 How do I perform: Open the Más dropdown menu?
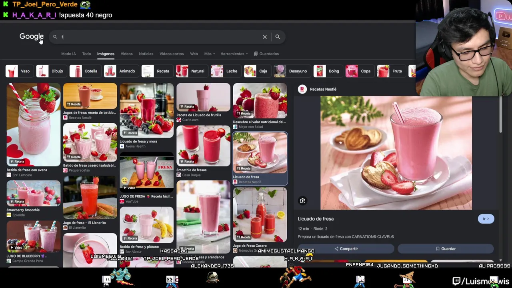pos(210,54)
